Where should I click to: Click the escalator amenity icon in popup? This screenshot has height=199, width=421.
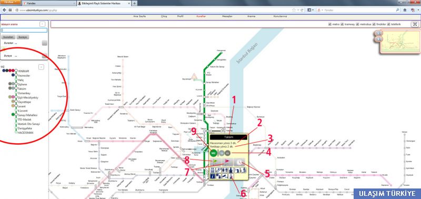tap(218, 170)
